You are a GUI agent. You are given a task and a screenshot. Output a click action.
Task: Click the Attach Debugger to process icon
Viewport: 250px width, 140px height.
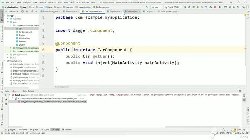point(211,7)
